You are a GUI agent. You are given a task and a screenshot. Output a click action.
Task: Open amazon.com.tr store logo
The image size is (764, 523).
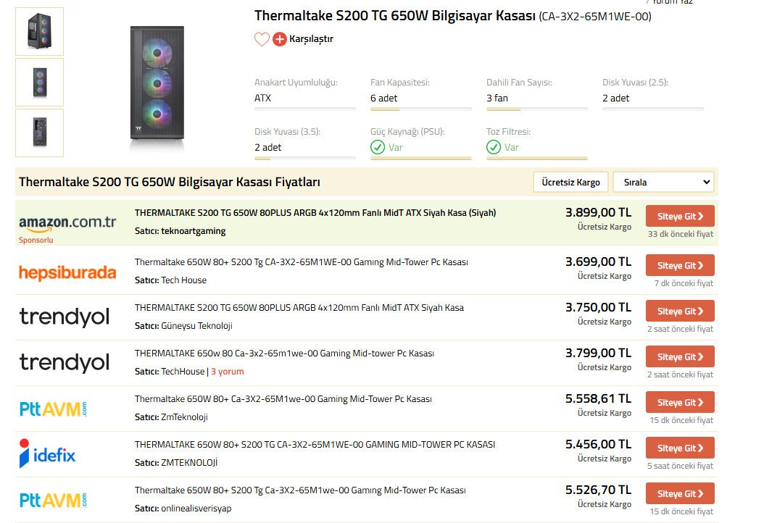point(67,223)
